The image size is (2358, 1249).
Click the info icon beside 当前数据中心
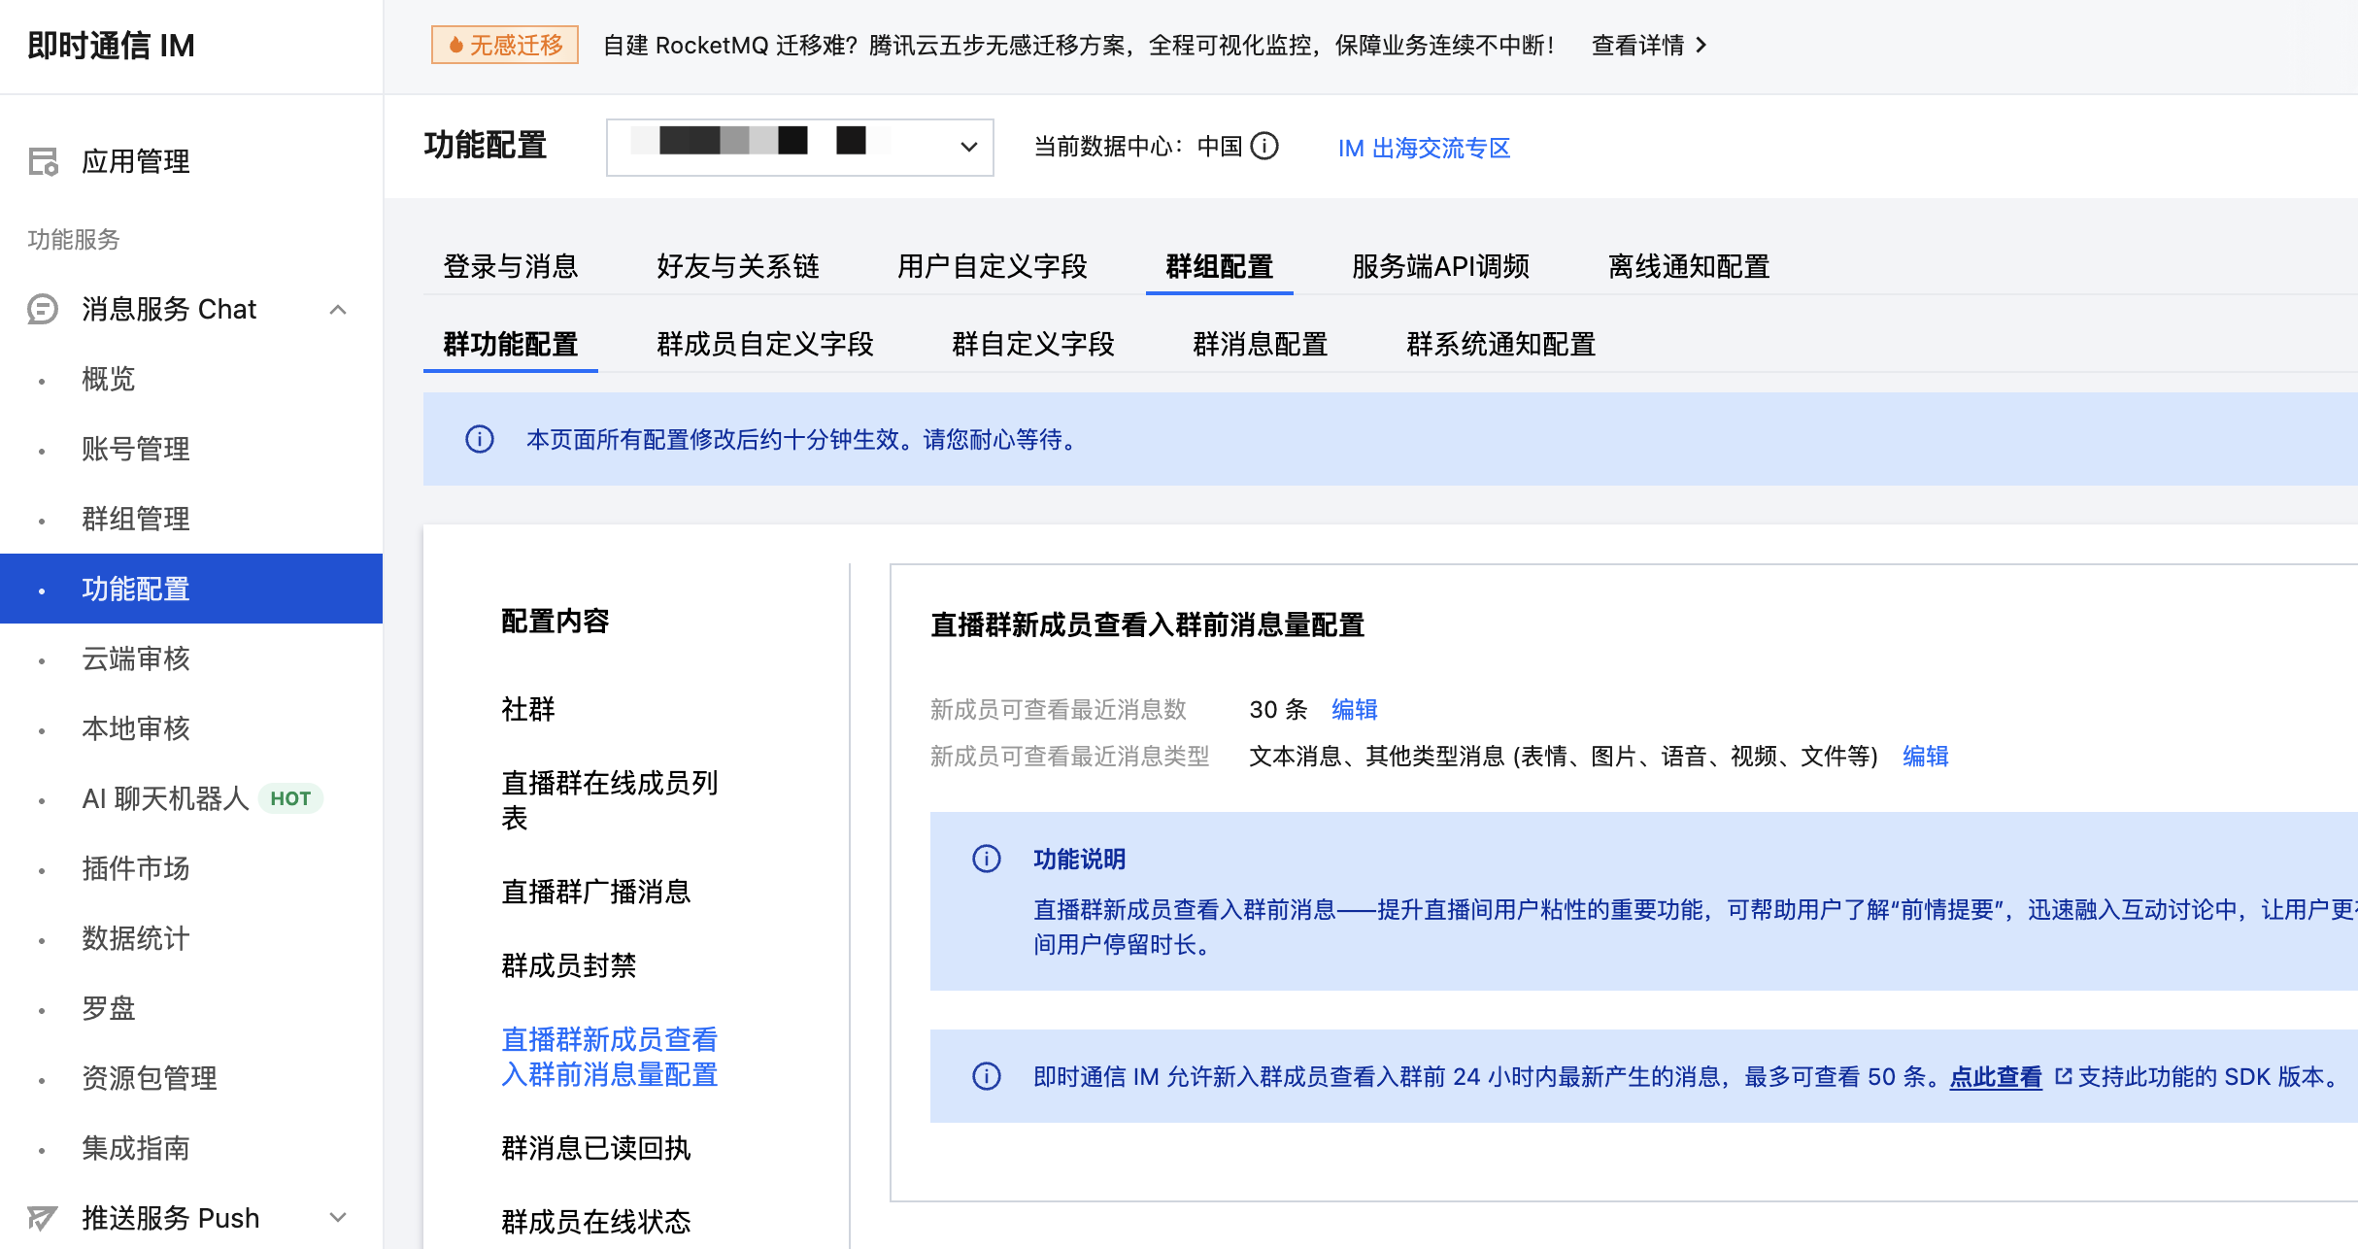1264,147
